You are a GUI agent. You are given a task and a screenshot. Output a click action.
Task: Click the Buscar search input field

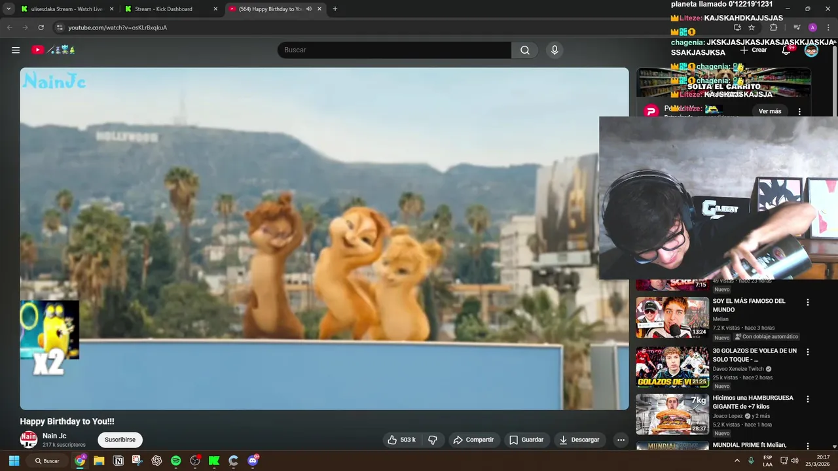(x=394, y=50)
